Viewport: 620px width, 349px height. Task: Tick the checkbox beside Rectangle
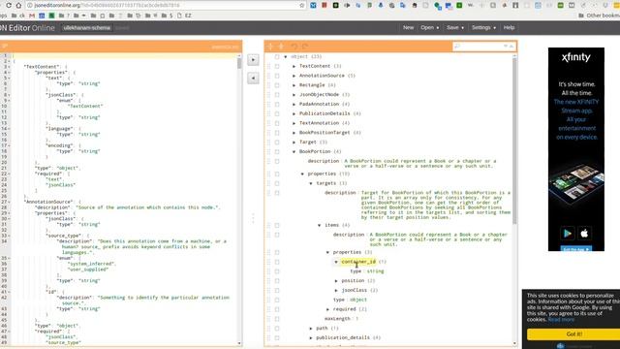point(277,85)
